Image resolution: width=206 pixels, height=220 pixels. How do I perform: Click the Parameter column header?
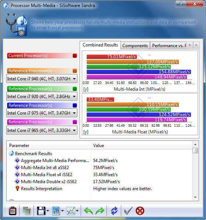[x=49, y=146]
